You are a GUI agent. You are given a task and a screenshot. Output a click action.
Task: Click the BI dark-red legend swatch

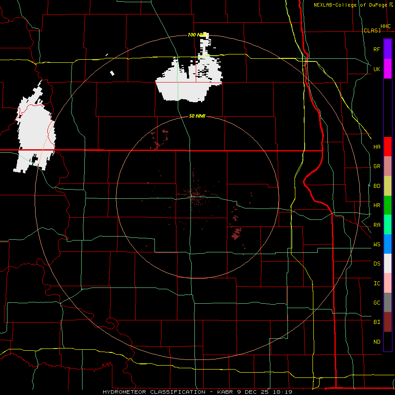coord(388,322)
